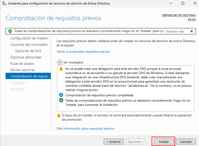The height and width of the screenshot is (146, 199).
Task: Click the green checkmark icon in results list
Action: [61, 100]
